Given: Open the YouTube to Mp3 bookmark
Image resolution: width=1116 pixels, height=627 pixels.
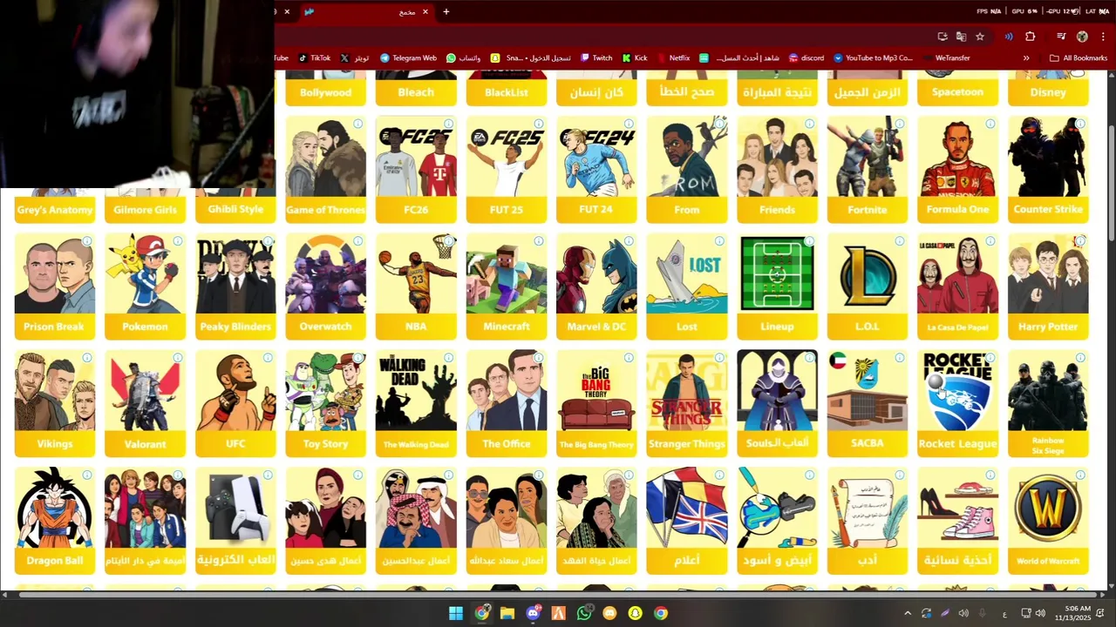Looking at the screenshot, I should pos(873,58).
